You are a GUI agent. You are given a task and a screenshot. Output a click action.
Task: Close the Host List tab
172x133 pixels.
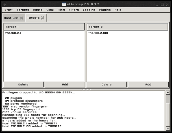(22, 18)
